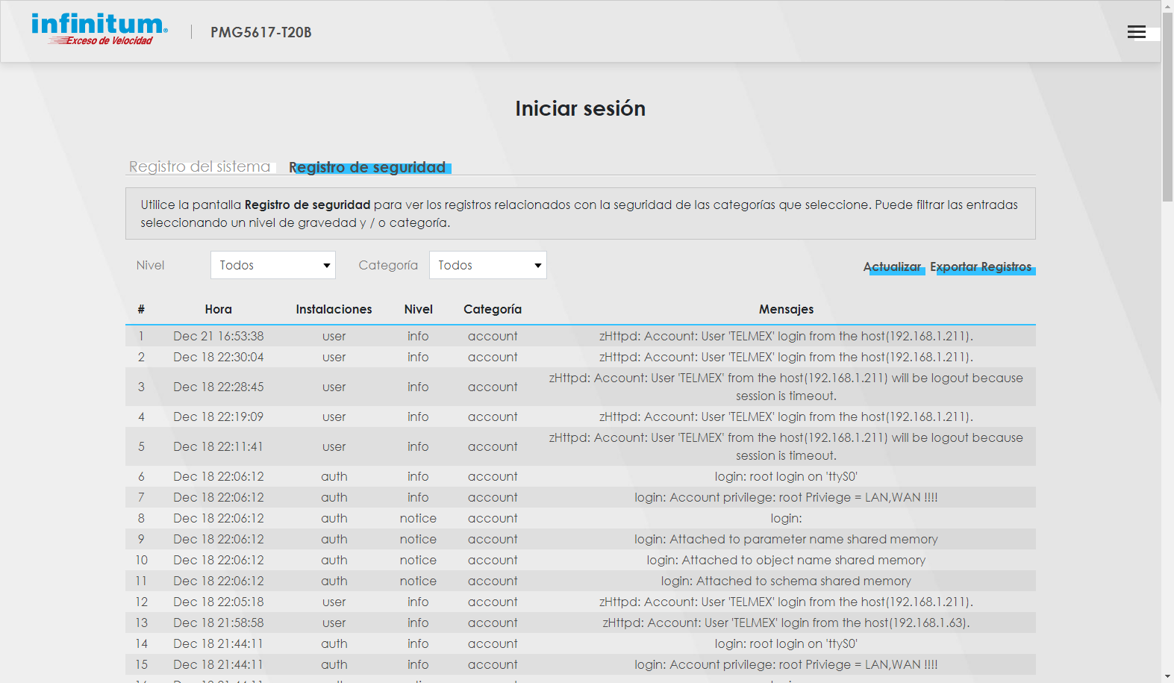The width and height of the screenshot is (1174, 683).
Task: Switch to Registro del sistema tab
Action: click(200, 166)
